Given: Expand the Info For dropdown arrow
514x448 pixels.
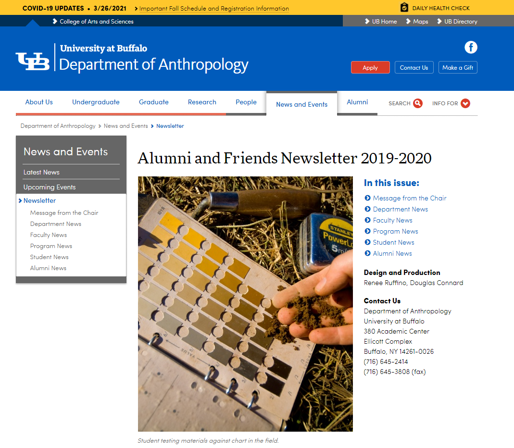Looking at the screenshot, I should [x=465, y=103].
